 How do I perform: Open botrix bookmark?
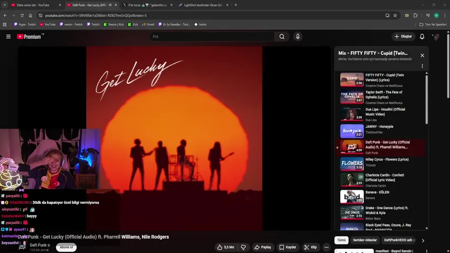click(200, 24)
